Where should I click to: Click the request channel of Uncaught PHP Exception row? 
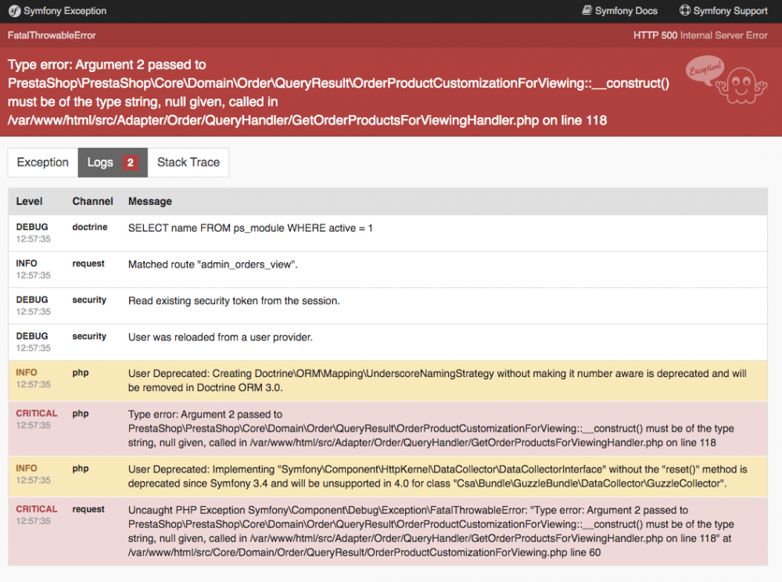(88, 509)
